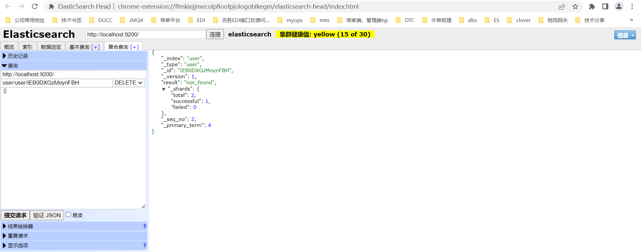Viewport: 641px width, 252px height.
Task: Open the extensions puzzle icon
Action: [592, 6]
